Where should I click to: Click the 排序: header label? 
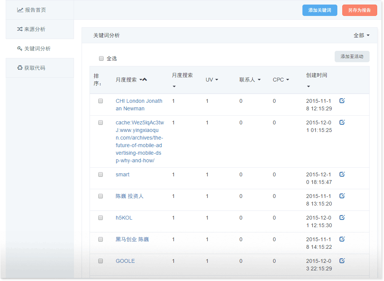(97, 80)
